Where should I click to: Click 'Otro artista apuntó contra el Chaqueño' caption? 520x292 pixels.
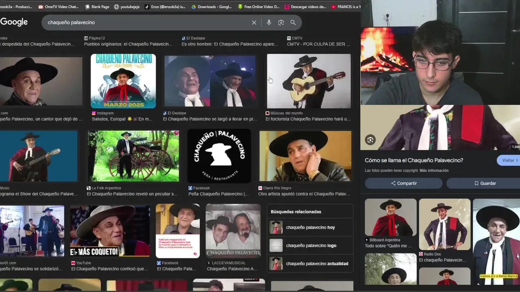click(x=304, y=194)
